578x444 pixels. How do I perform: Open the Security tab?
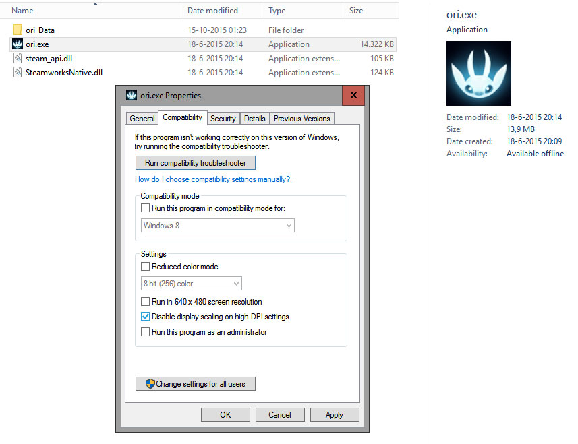coord(223,118)
